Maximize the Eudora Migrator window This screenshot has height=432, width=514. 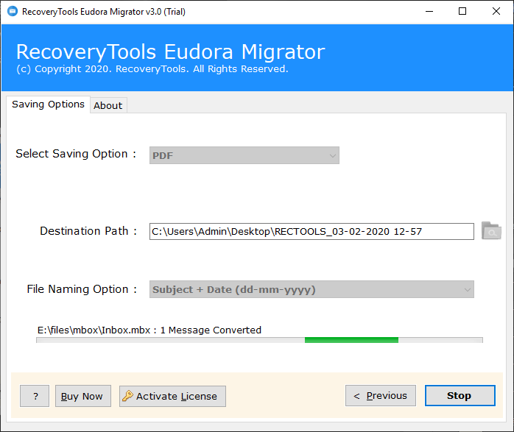(x=462, y=12)
